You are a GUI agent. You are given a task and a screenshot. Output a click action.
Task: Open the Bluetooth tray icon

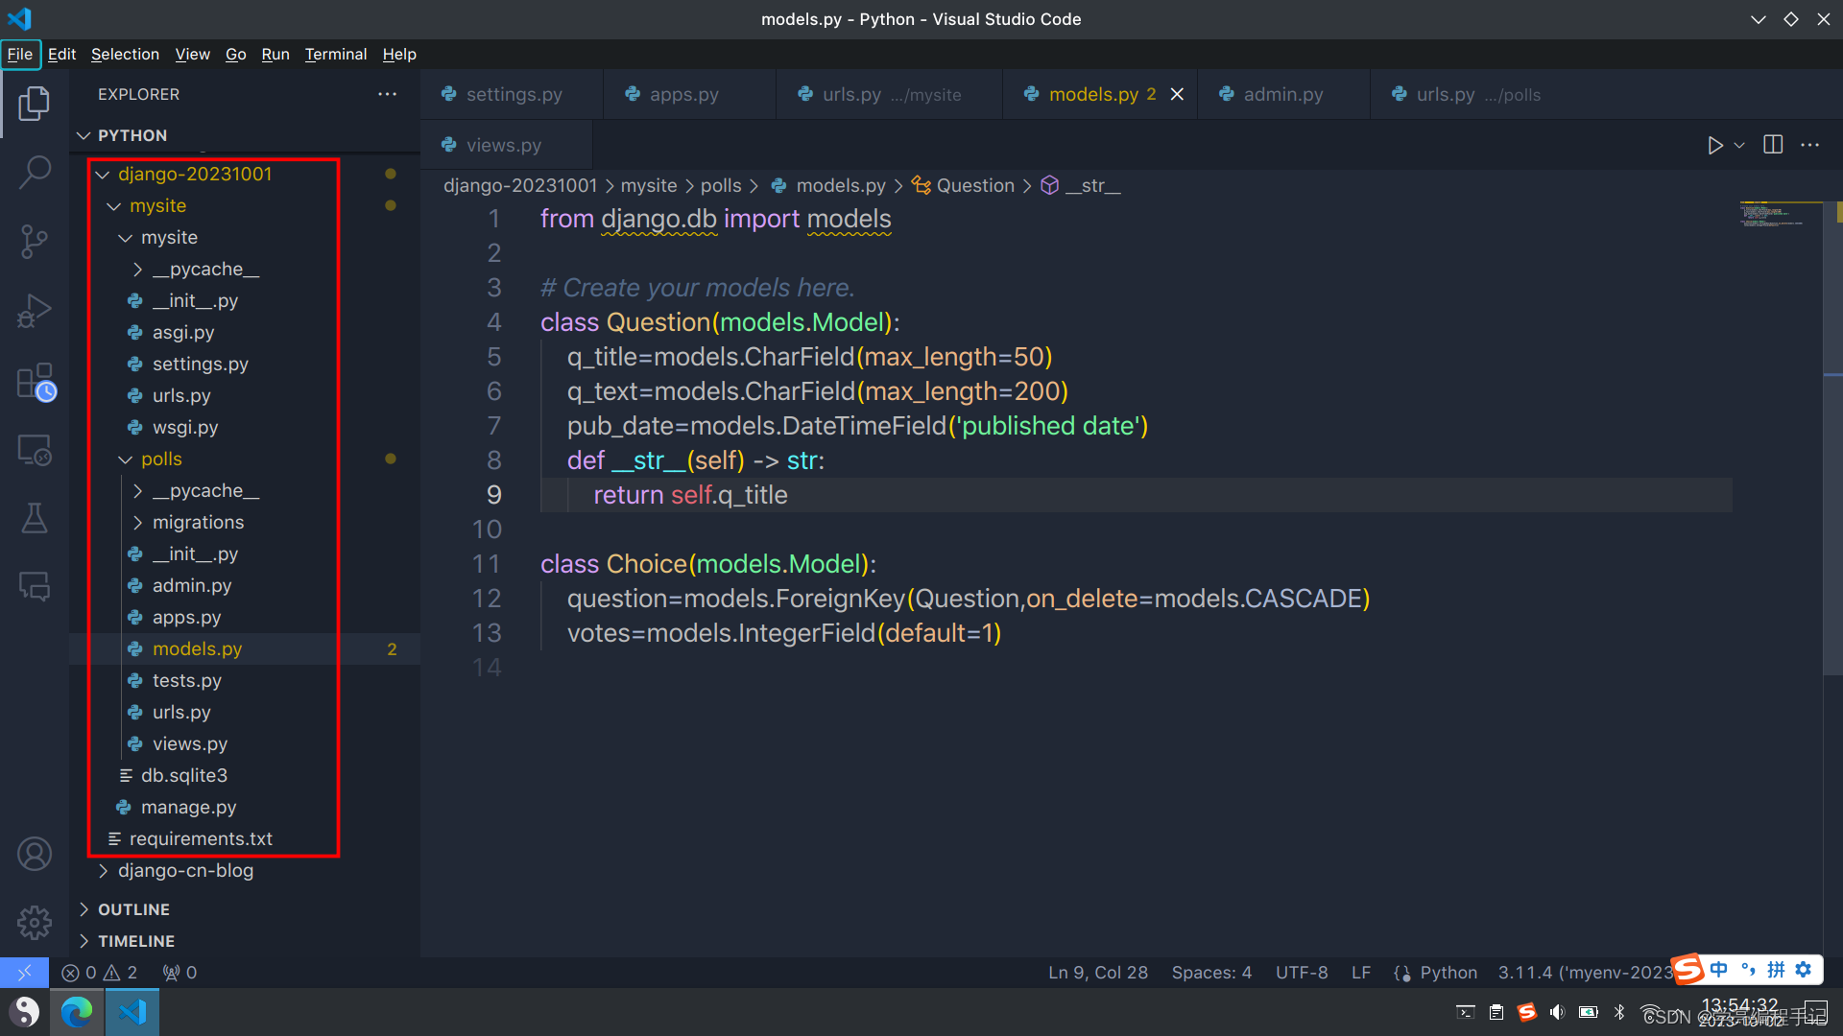pyautogui.click(x=1619, y=1012)
